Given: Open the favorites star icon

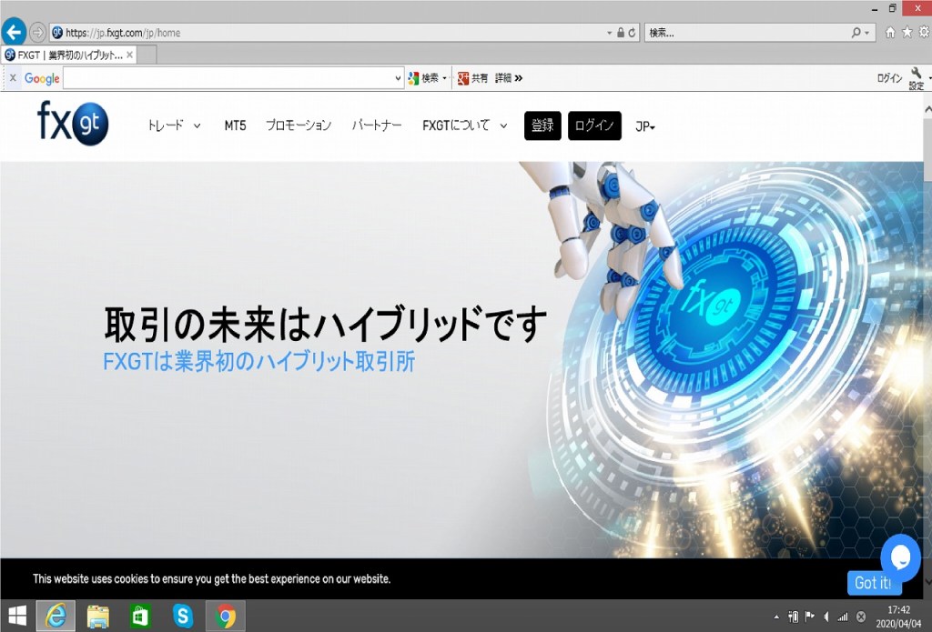Looking at the screenshot, I should pos(906,33).
